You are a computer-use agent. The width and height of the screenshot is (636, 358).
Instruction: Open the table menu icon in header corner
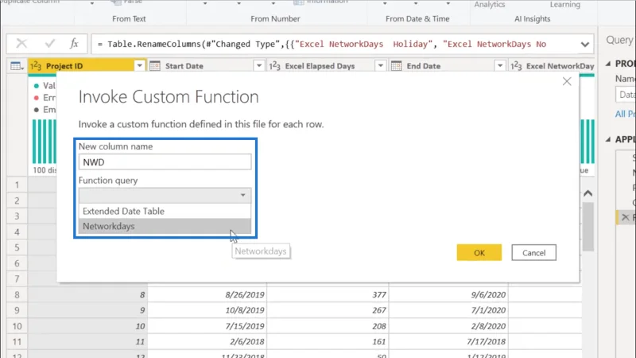17,66
